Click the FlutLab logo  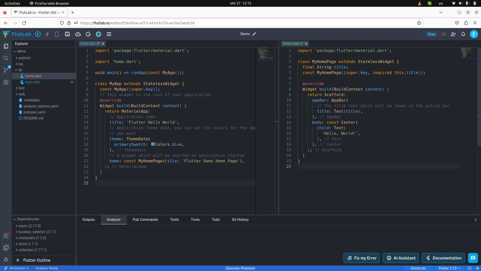16,34
